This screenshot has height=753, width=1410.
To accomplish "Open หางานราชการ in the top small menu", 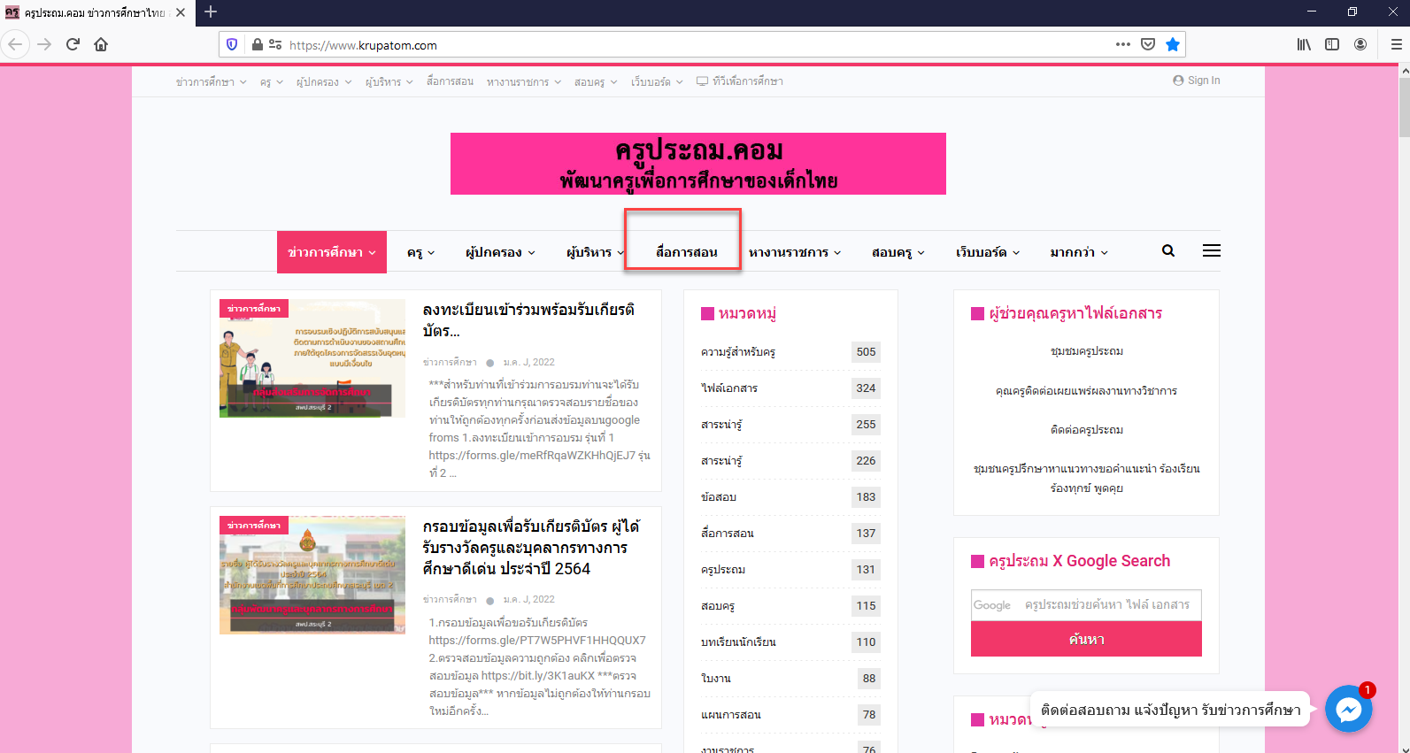I will pos(524,81).
